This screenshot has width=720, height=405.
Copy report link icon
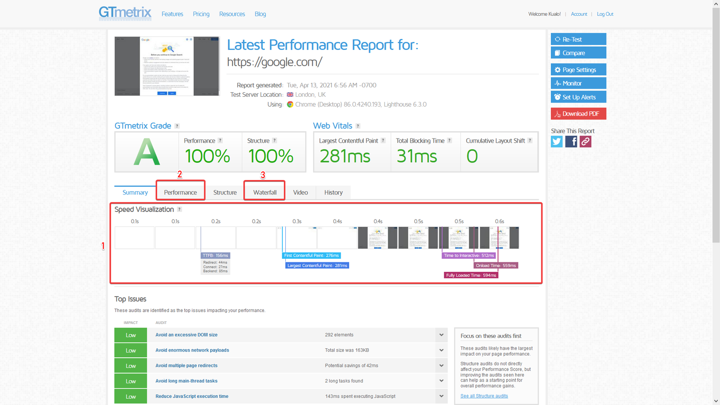(x=585, y=142)
